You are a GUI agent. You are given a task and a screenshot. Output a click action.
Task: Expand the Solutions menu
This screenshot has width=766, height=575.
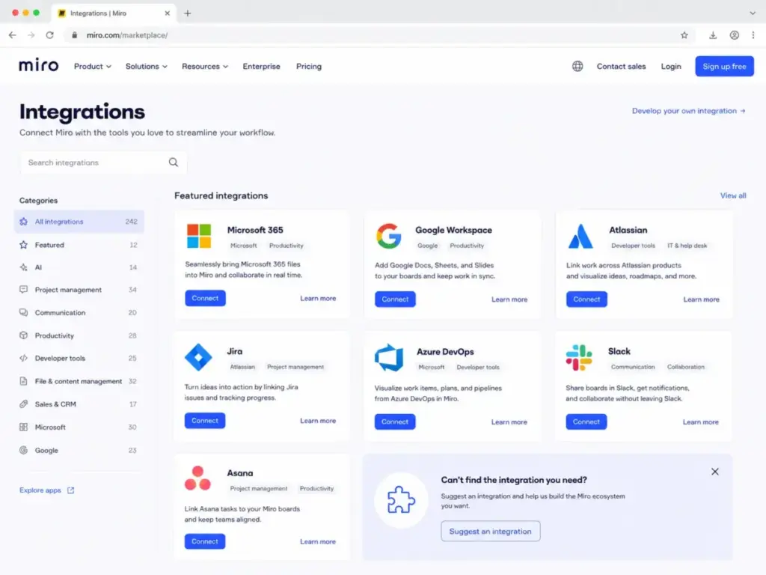click(146, 67)
